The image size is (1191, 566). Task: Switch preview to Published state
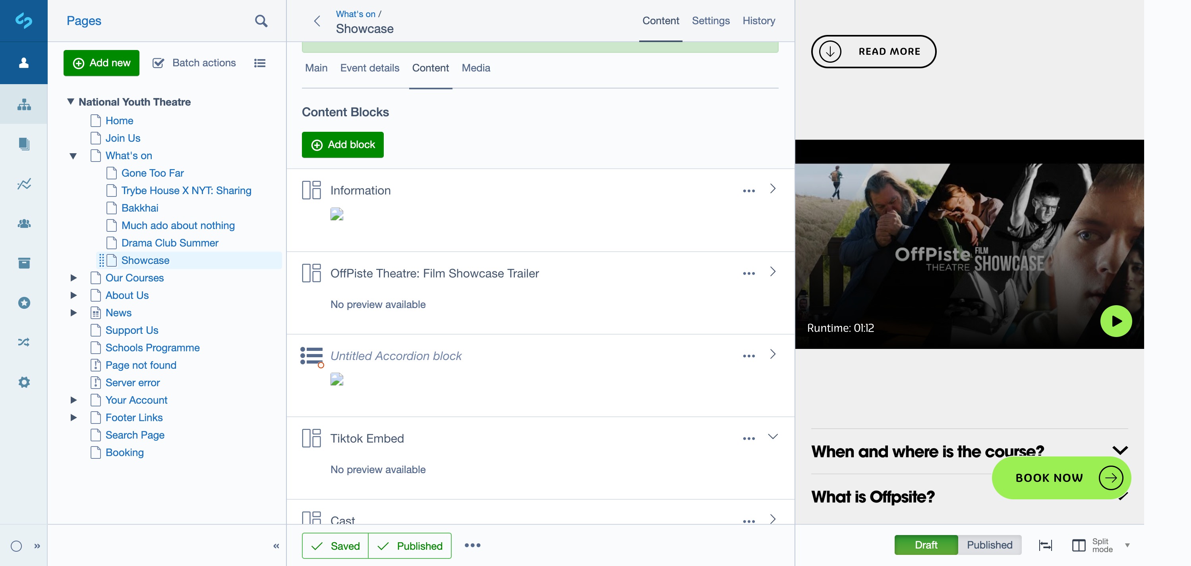(990, 545)
